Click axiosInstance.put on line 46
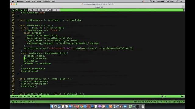The height and width of the screenshot is (109, 195). click(35, 48)
